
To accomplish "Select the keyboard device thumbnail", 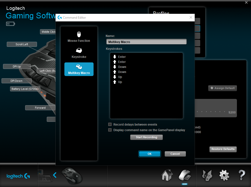I will (x=45, y=176).
